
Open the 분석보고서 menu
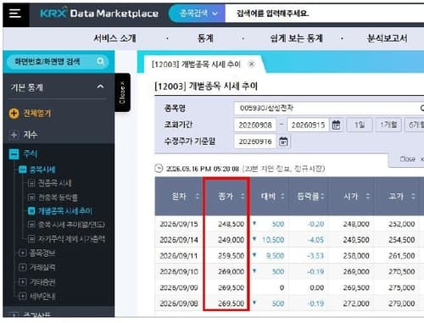point(387,38)
